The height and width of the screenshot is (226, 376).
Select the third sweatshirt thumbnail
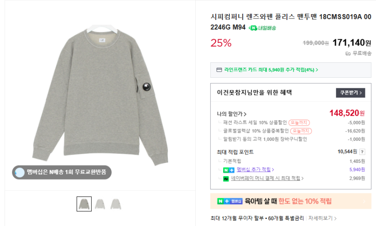[x=116, y=204]
